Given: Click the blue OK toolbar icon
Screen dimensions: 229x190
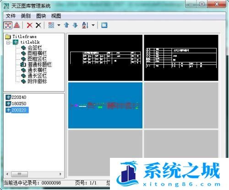Looking at the screenshot, I should (x=104, y=25).
